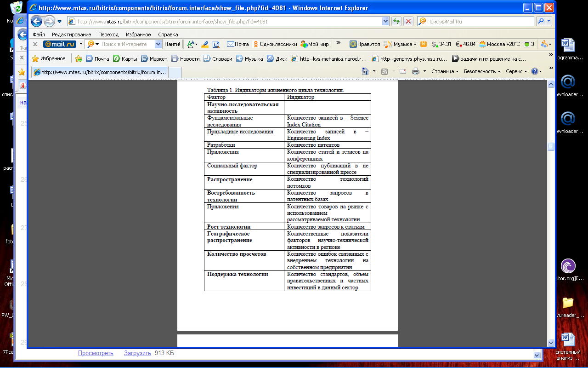Open search provider options dropdown arrow
Image resolution: width=588 pixels, height=368 pixels.
click(549, 22)
